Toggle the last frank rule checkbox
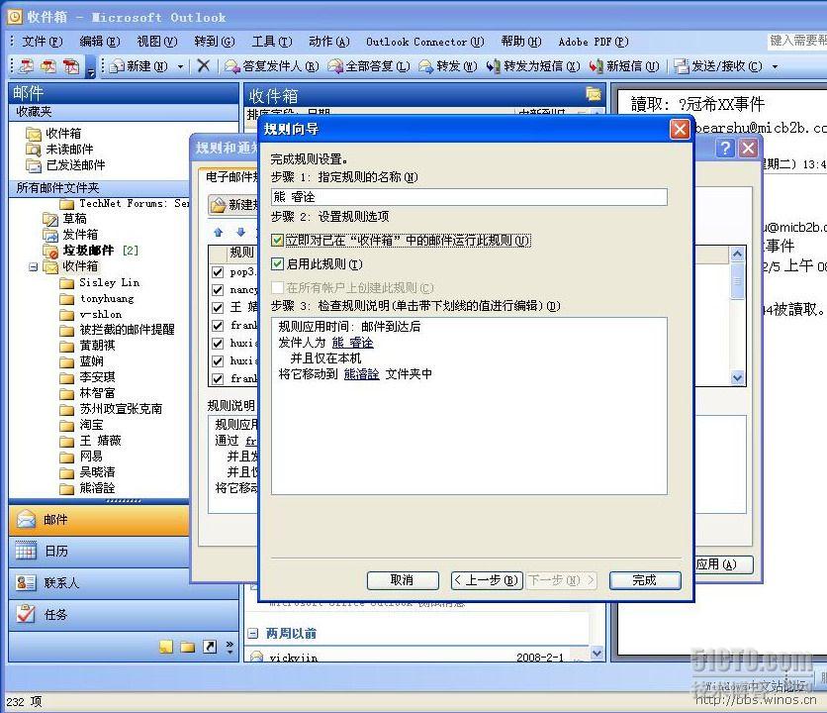 point(217,378)
